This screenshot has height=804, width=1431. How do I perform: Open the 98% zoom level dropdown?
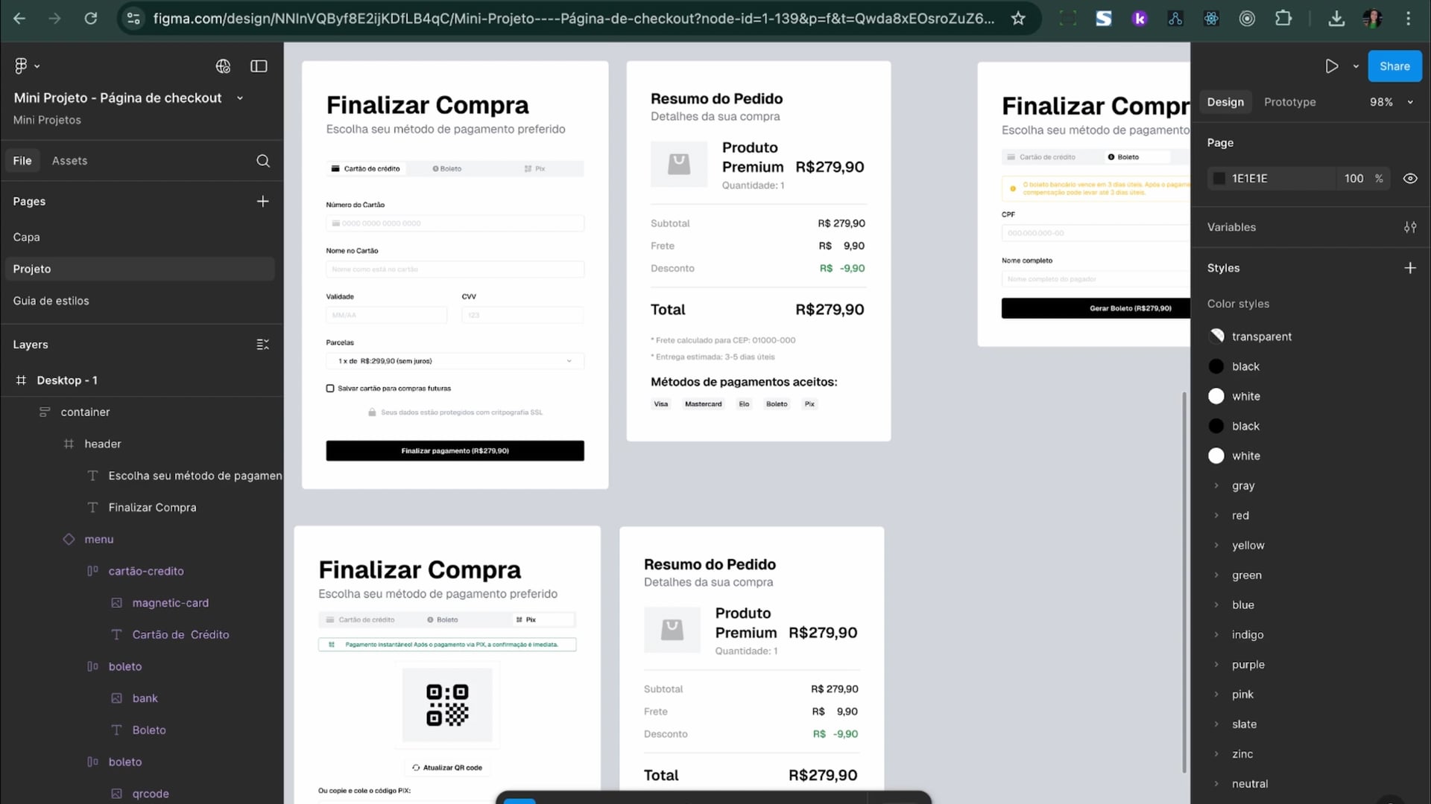click(1391, 102)
